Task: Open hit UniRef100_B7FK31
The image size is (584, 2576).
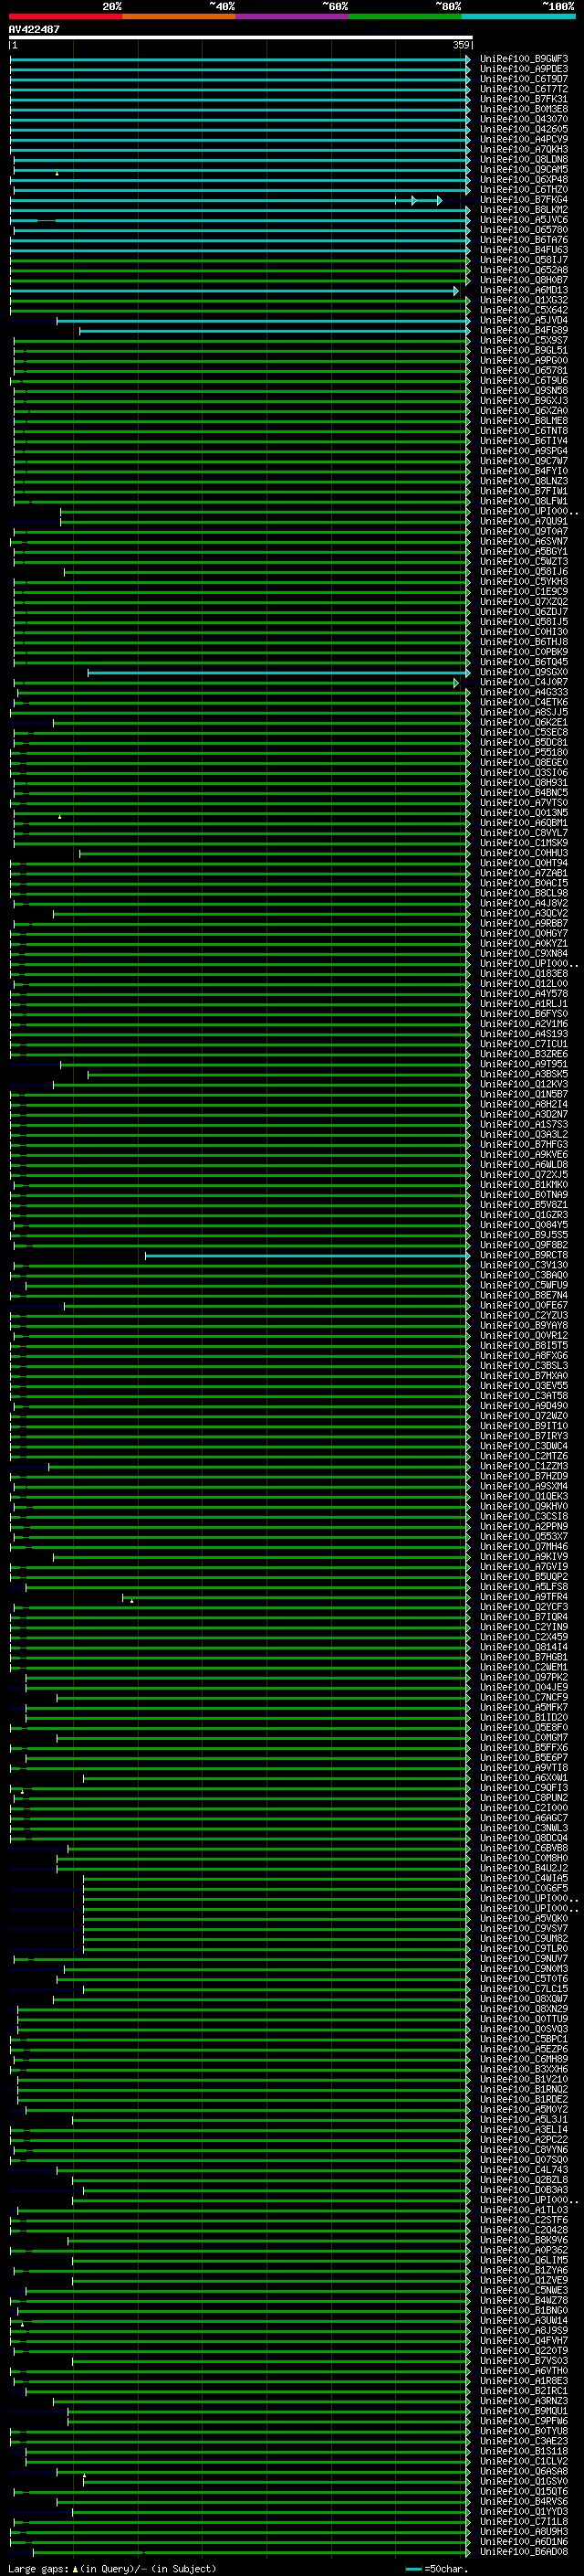Action: 523,99
